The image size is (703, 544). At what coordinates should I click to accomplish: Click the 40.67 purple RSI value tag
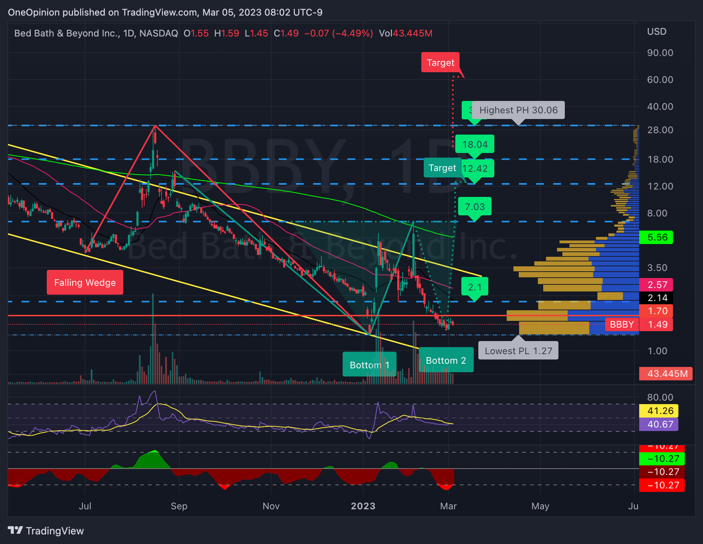tap(659, 424)
